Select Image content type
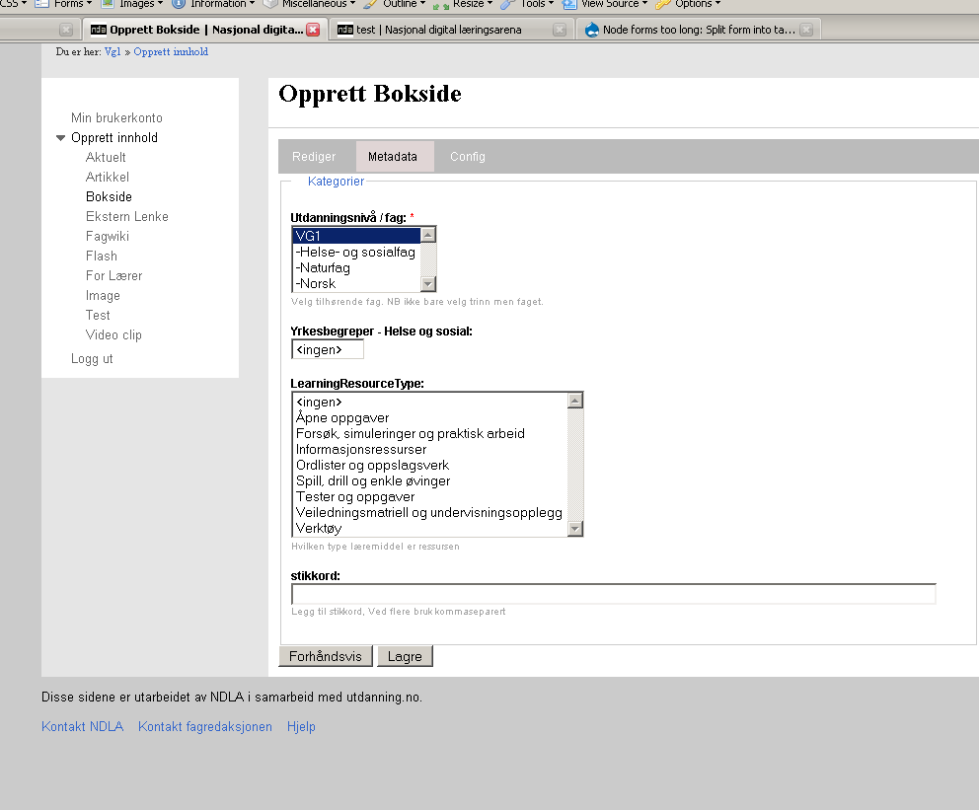 pos(103,296)
